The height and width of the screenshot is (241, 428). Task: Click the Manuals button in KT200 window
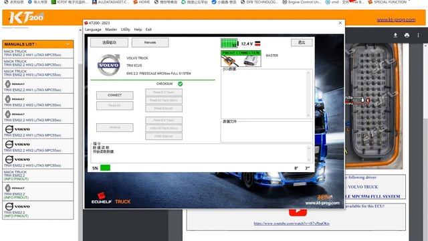click(150, 42)
